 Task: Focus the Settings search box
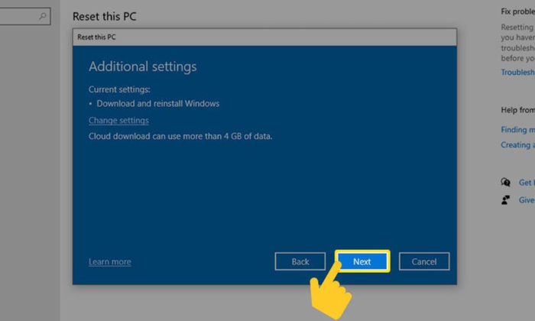click(x=19, y=15)
